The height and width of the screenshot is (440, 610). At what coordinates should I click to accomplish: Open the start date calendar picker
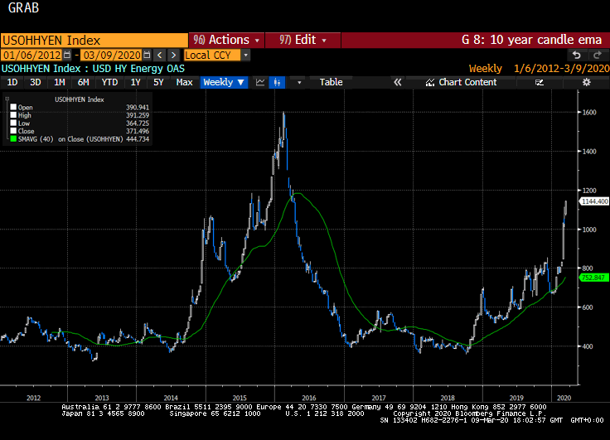[x=67, y=56]
